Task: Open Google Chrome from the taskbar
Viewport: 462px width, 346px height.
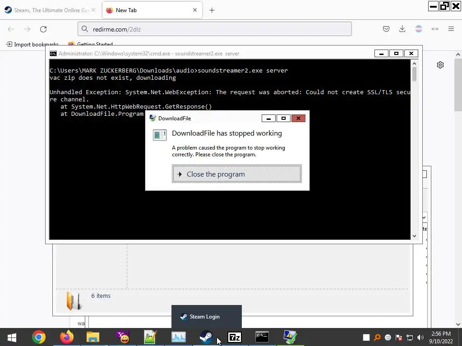Action: tap(39, 337)
